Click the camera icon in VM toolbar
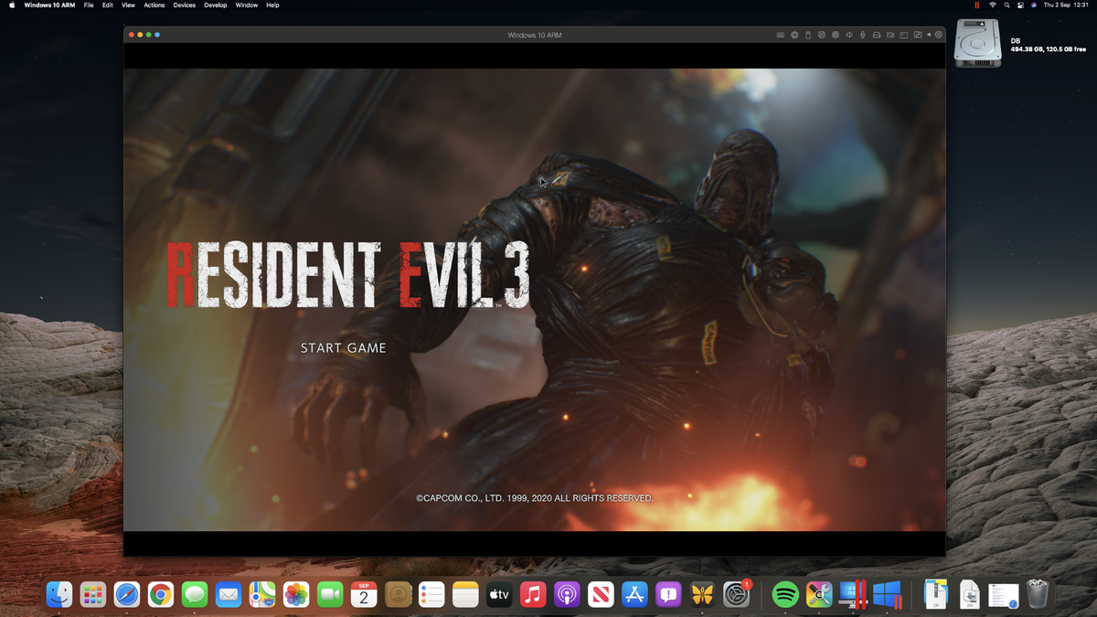 [890, 35]
